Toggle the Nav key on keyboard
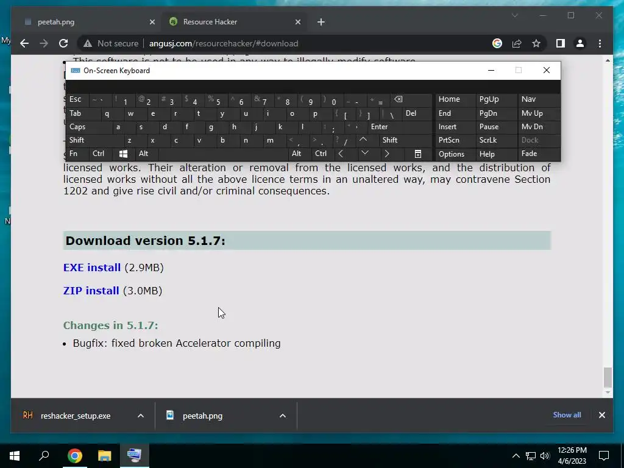The width and height of the screenshot is (624, 468). [539, 100]
